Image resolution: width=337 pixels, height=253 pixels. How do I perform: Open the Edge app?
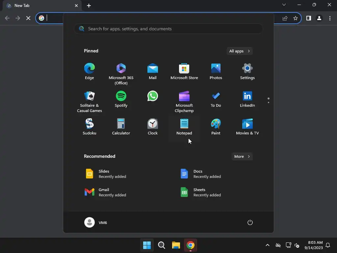click(90, 72)
